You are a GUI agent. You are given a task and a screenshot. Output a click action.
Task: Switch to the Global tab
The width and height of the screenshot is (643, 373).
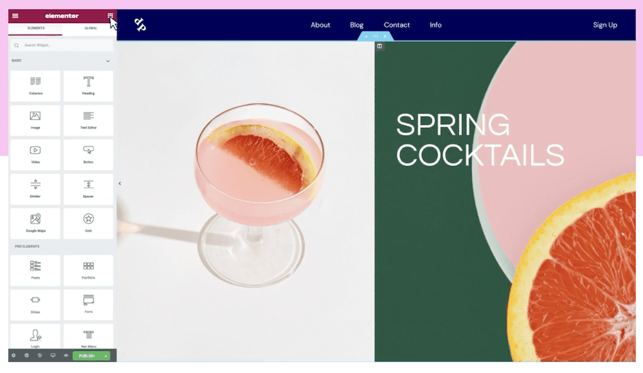point(91,28)
